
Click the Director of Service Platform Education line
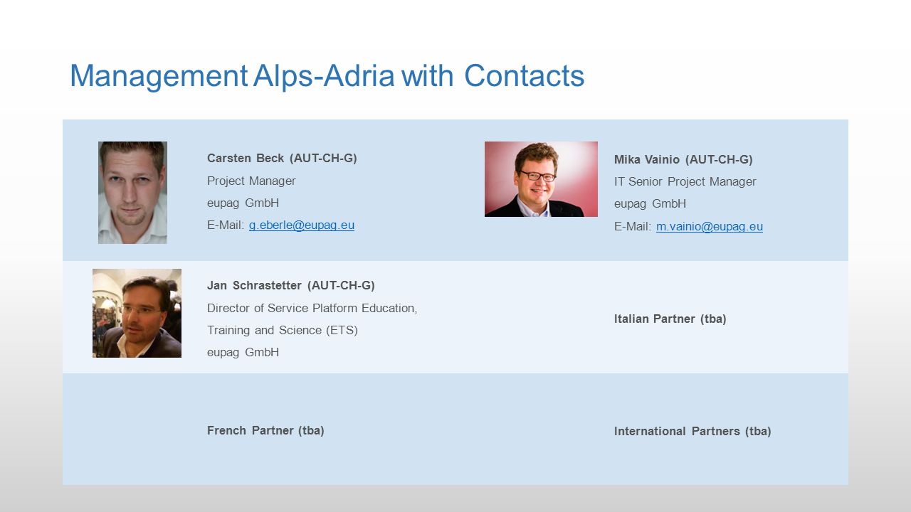312,308
